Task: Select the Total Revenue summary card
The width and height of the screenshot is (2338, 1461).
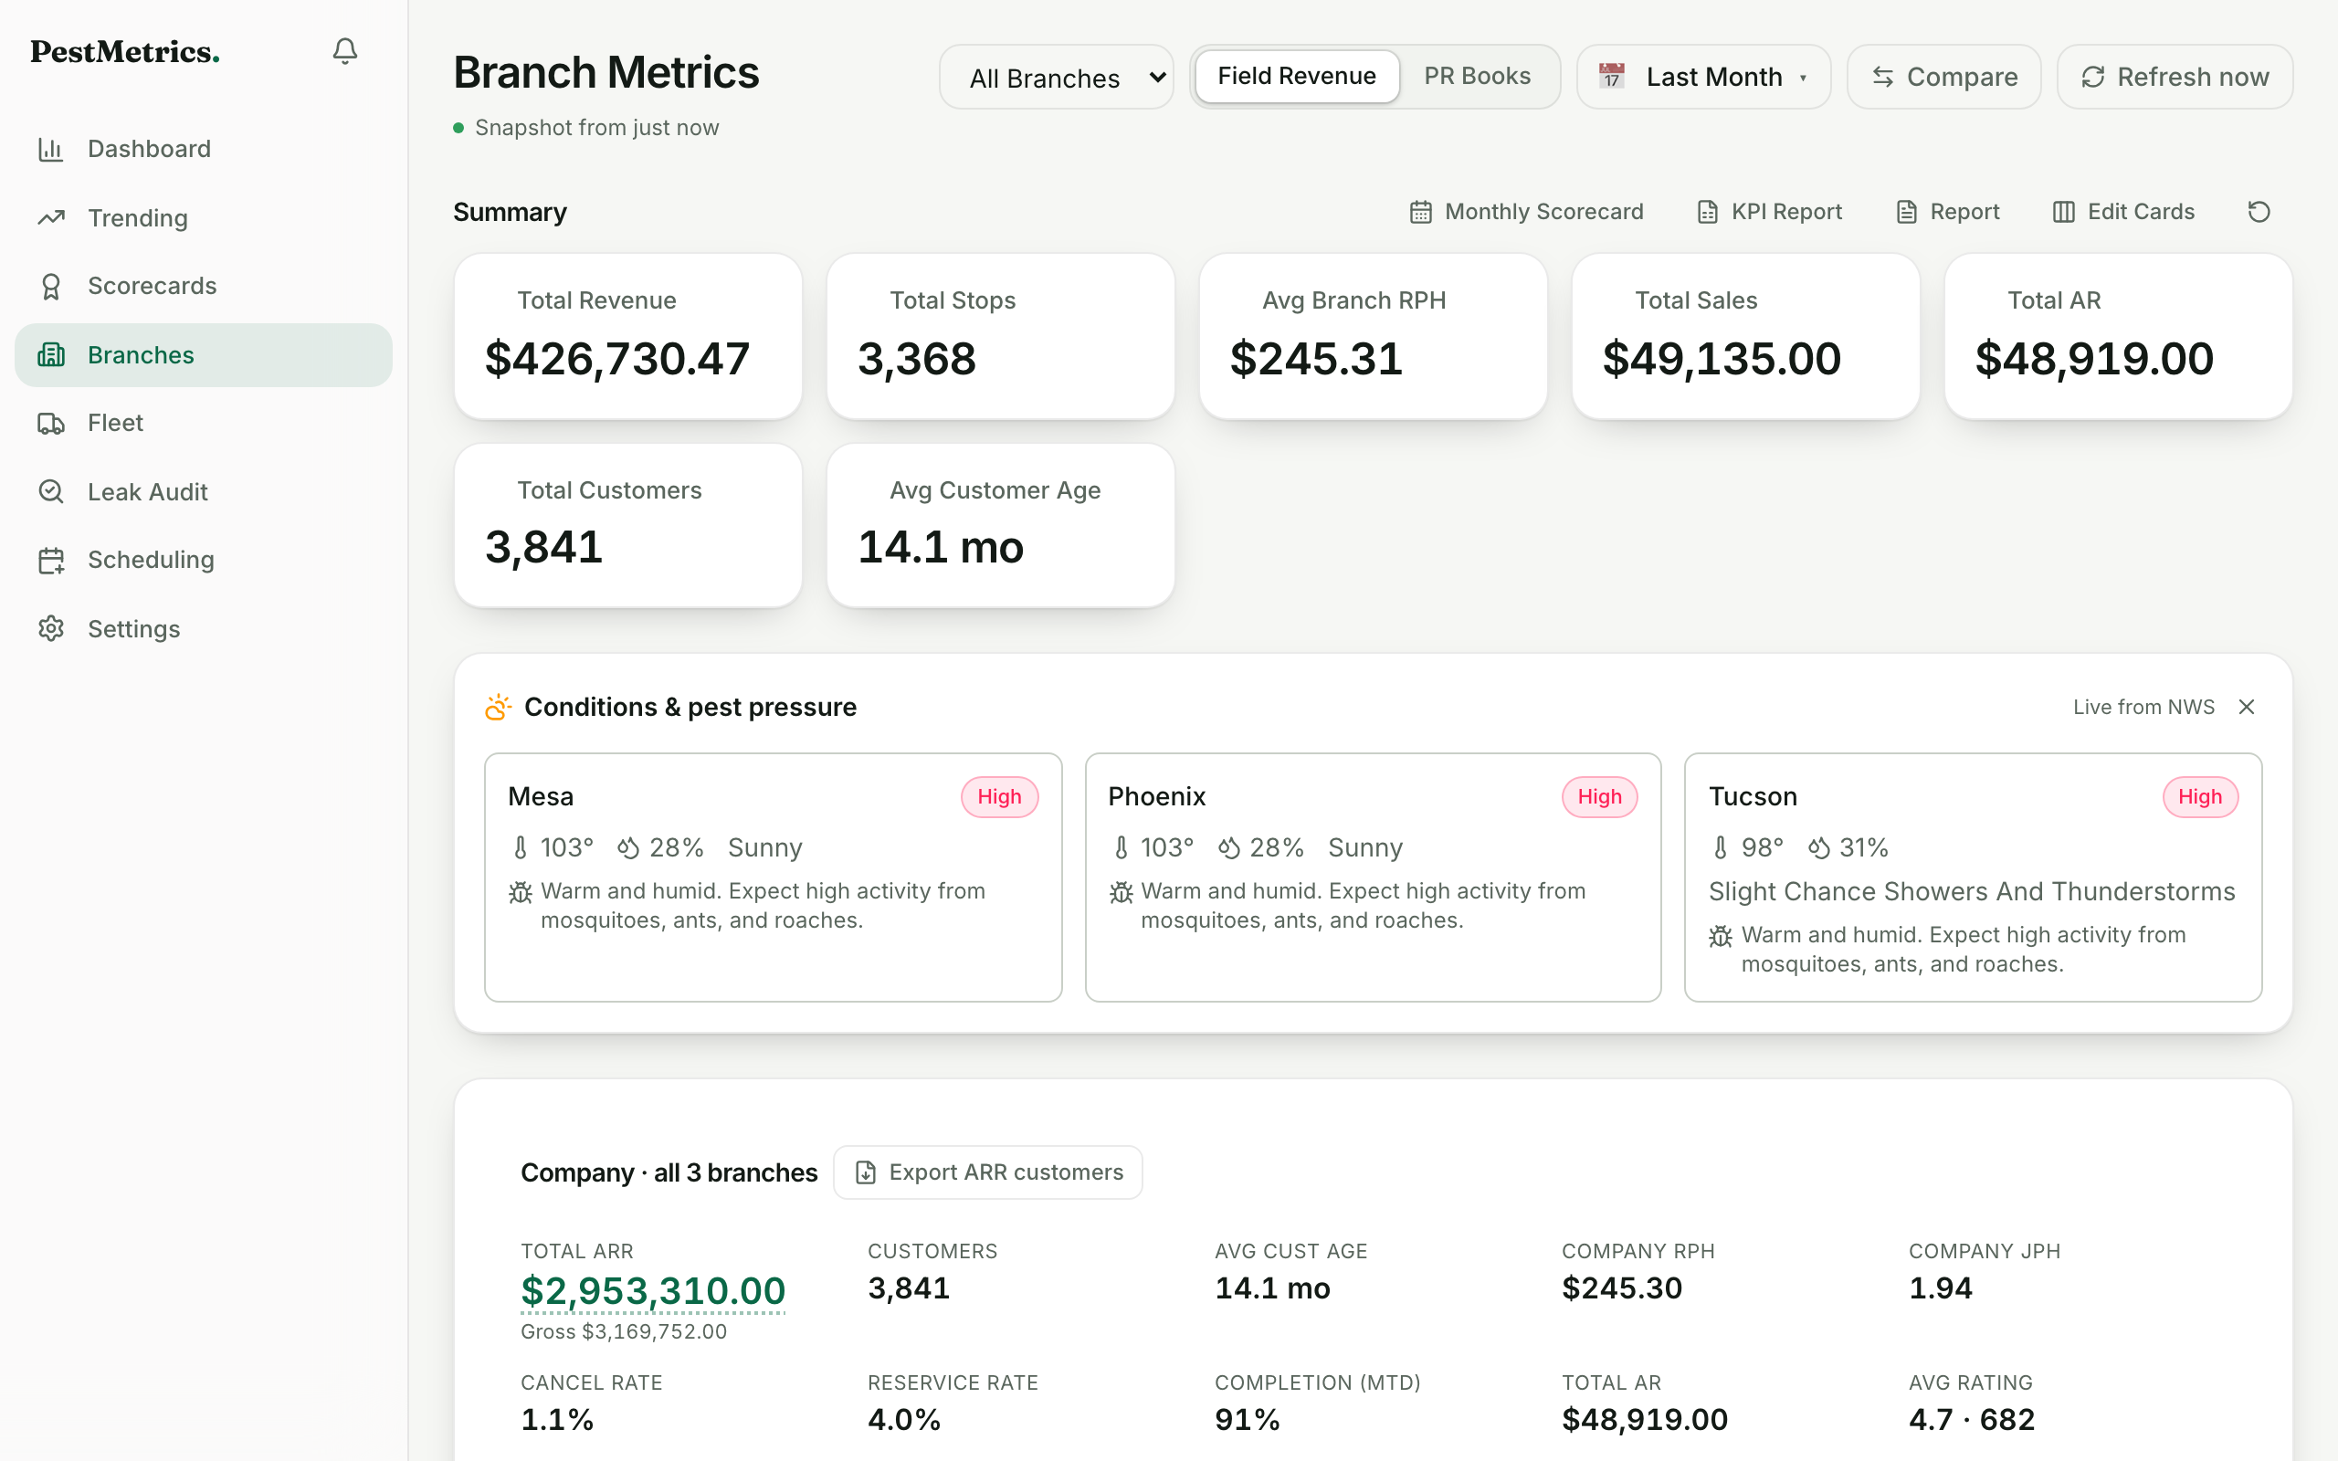Action: (x=628, y=336)
